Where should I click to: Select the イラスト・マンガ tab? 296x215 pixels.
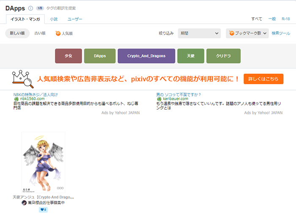coord(25,19)
